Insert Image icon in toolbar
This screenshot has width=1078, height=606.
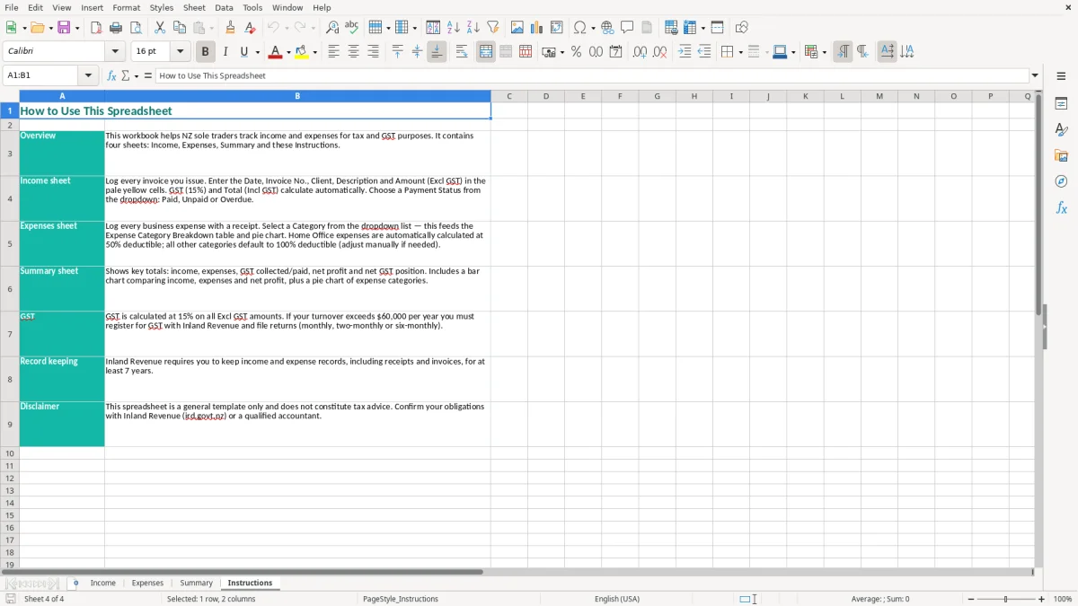pos(517,28)
